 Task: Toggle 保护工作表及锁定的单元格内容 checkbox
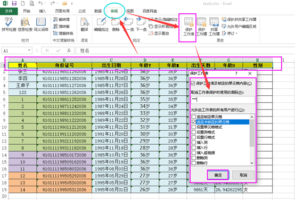coord(193,83)
